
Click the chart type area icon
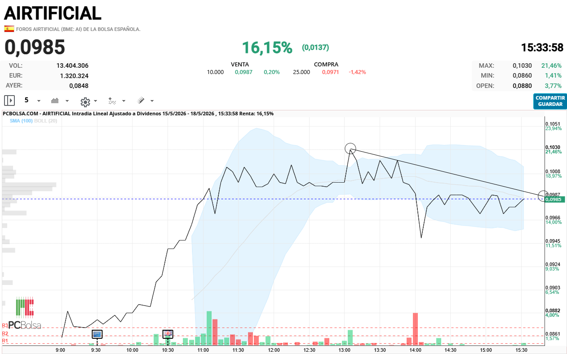coord(56,101)
